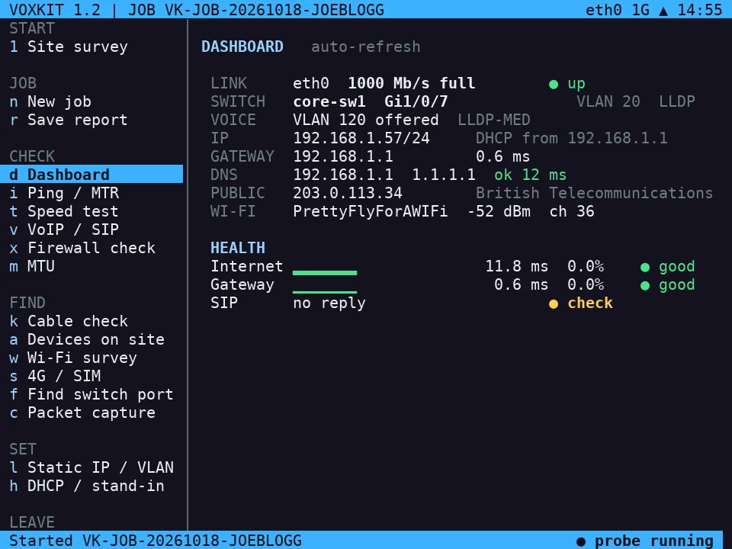This screenshot has height=549, width=732.
Task: Select the highlighted Dashboard entry
Action: pyautogui.click(x=91, y=175)
